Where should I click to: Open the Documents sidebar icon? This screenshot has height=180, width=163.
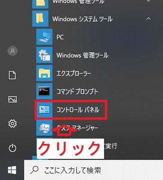13,75
